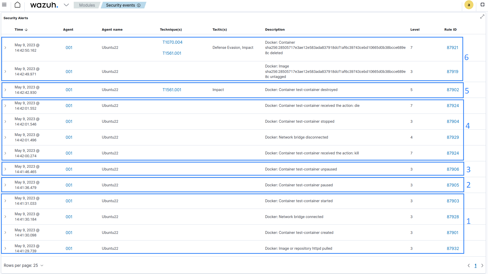This screenshot has width=488, height=274.
Task: Switch to the Modules breadcrumb tab
Action: (87, 5)
